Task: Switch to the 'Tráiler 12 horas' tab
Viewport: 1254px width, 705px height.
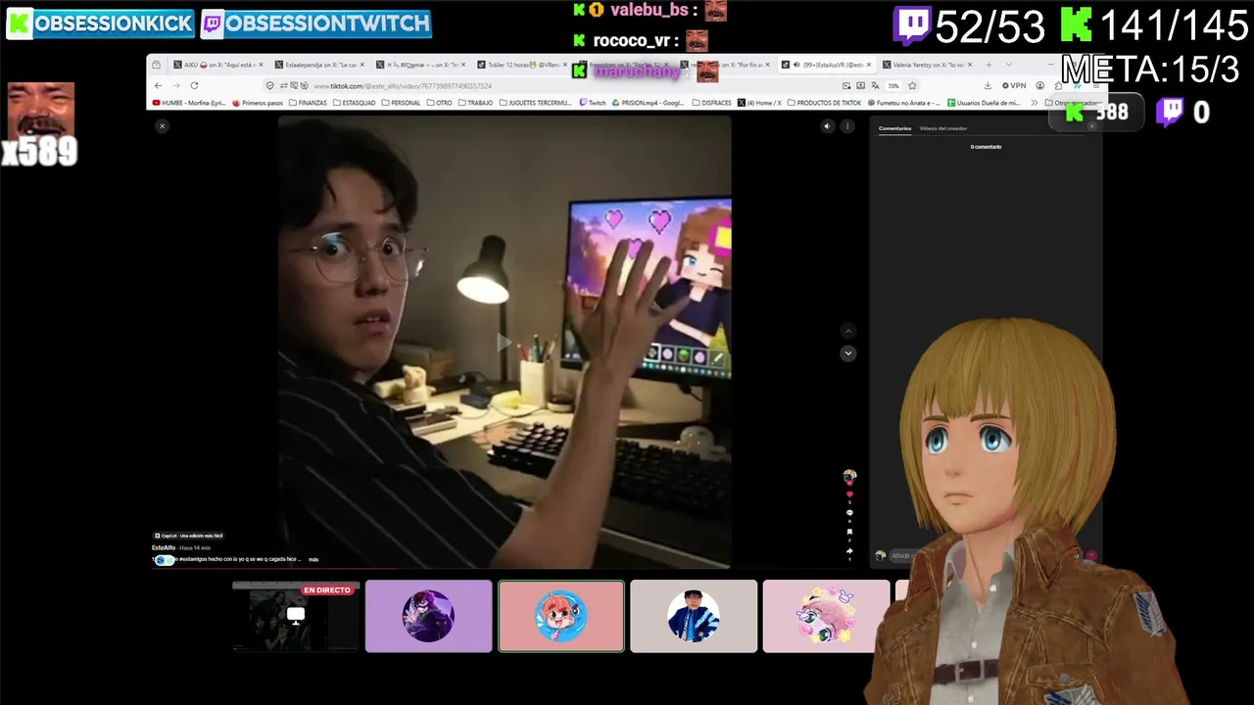Action: (524, 65)
